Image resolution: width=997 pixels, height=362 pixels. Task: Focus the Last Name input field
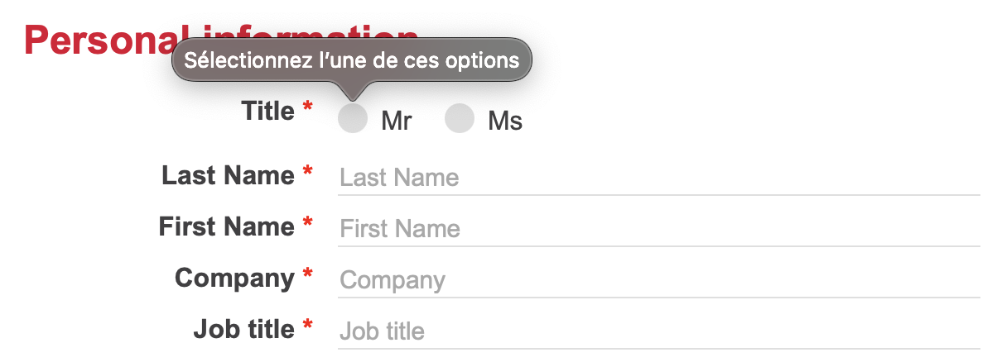[657, 178]
